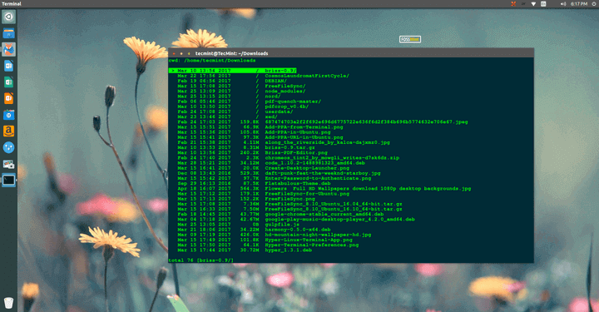The image size is (599, 312).
Task: Click the cwd: /home/tecmint/Downloads line
Action: [x=212, y=61]
